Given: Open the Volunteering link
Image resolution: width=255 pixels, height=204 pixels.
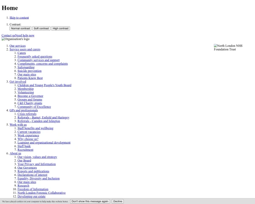Looking at the screenshot, I should [x=25, y=92].
